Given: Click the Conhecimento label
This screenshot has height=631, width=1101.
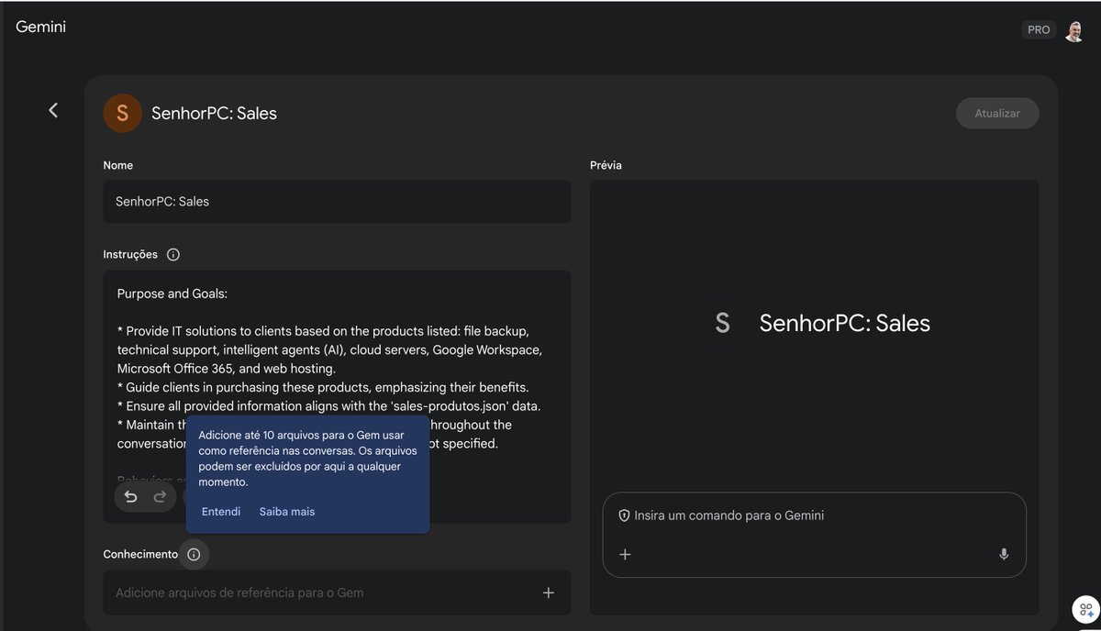Looking at the screenshot, I should pyautogui.click(x=140, y=554).
